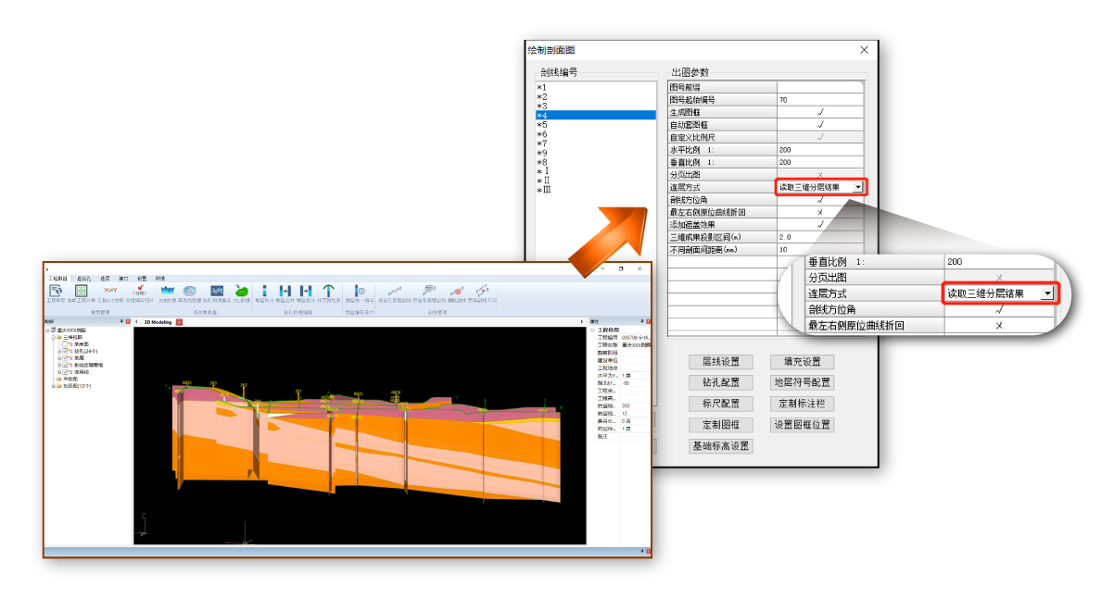This screenshot has width=1114, height=611.
Task: Expand the 平面图 tree node
Action: [53, 380]
